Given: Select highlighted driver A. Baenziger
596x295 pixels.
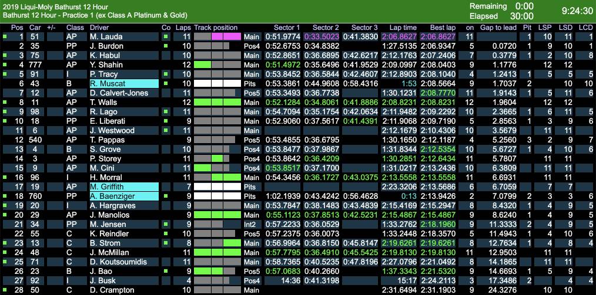Looking at the screenshot, I should pos(123,196).
